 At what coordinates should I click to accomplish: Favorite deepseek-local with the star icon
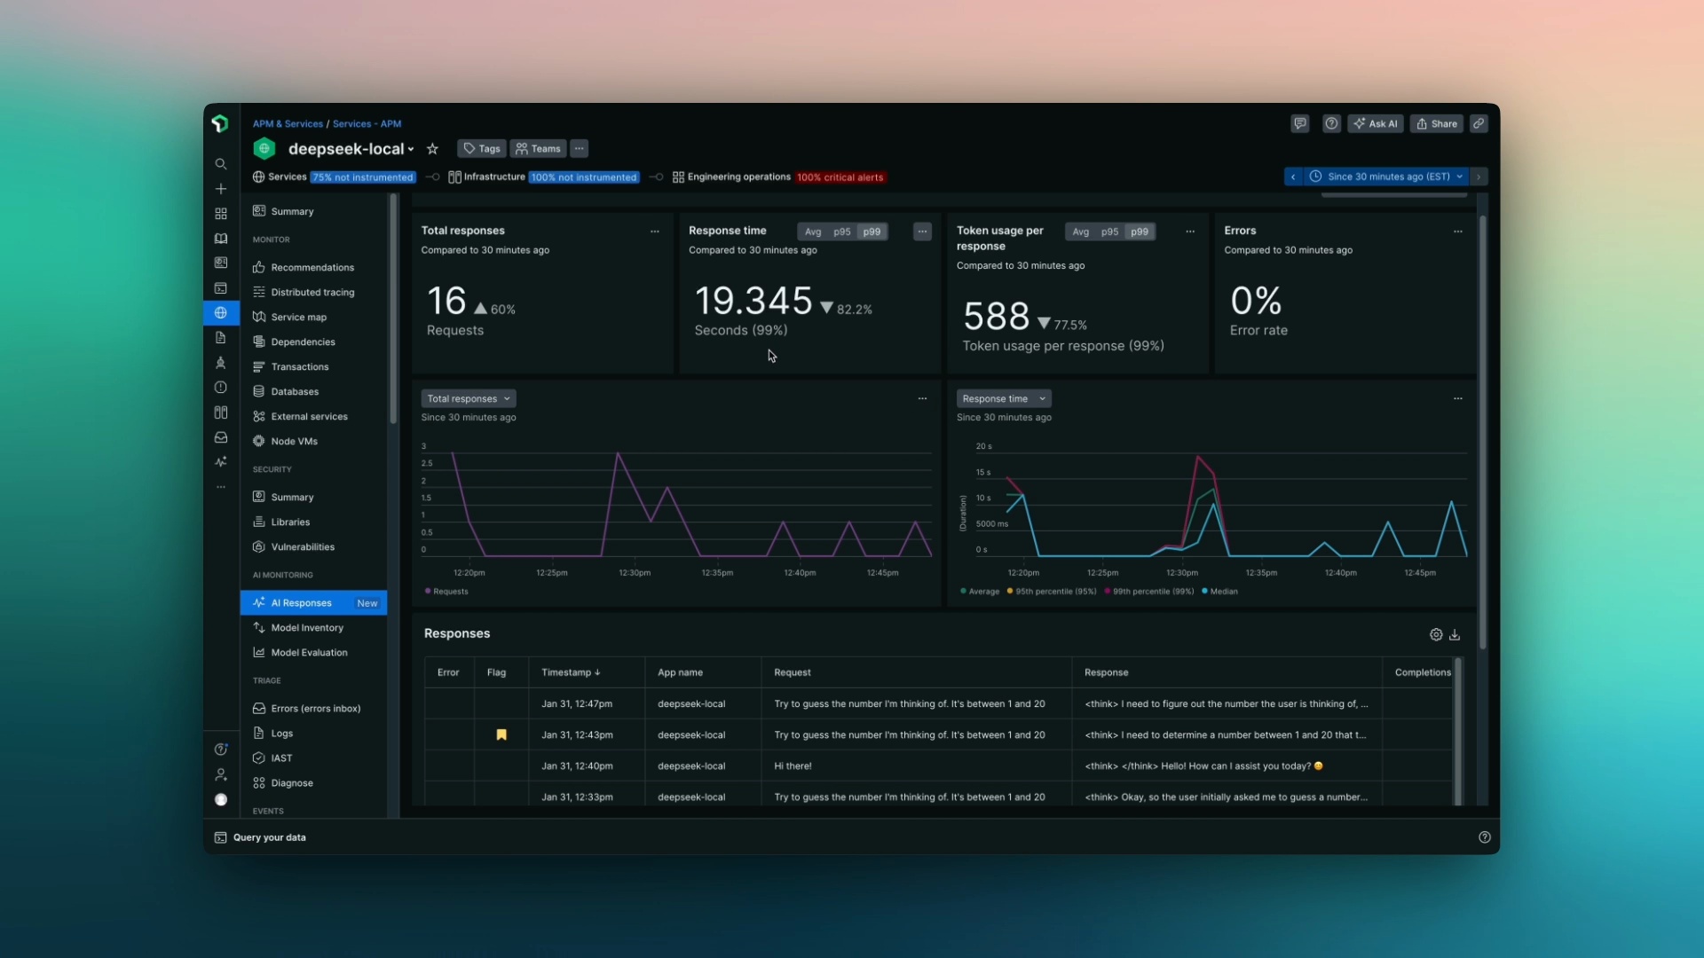pyautogui.click(x=432, y=149)
